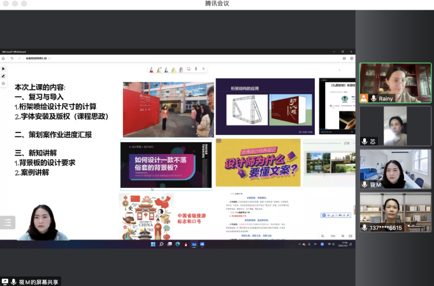Click text 1.背景板的设计要求

click(x=45, y=162)
